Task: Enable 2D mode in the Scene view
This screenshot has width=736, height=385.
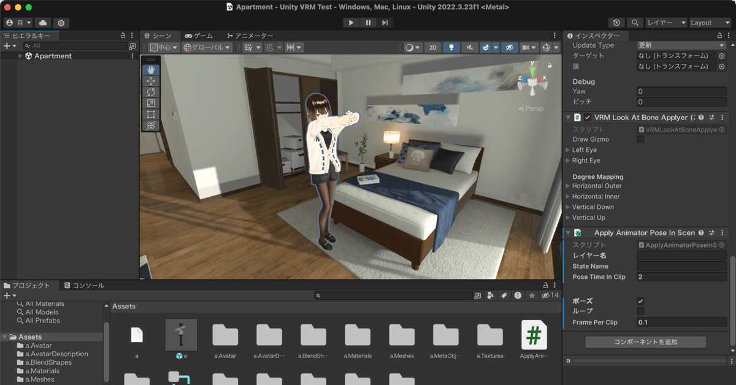Action: [x=433, y=47]
